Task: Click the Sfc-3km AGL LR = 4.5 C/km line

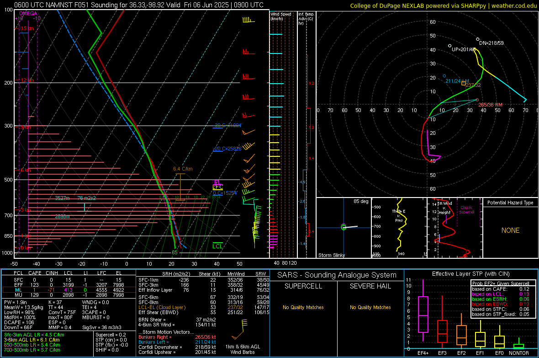Action: click(x=34, y=335)
